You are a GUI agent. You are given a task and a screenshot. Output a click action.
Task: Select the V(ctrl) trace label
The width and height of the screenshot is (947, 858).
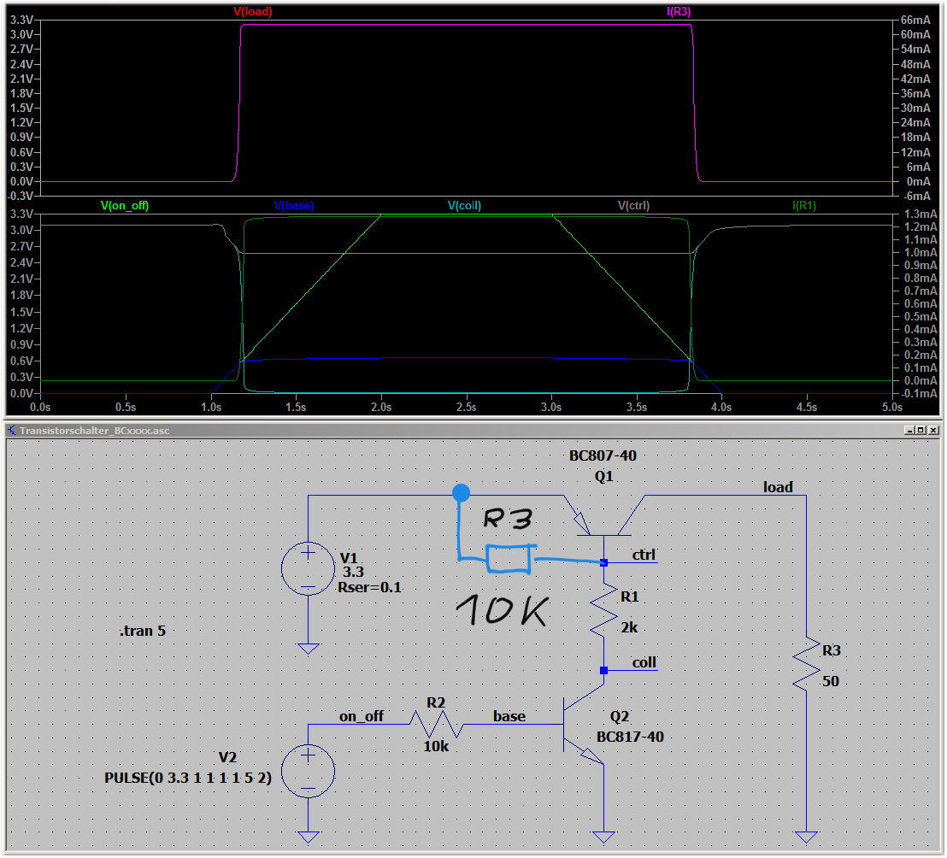(633, 205)
